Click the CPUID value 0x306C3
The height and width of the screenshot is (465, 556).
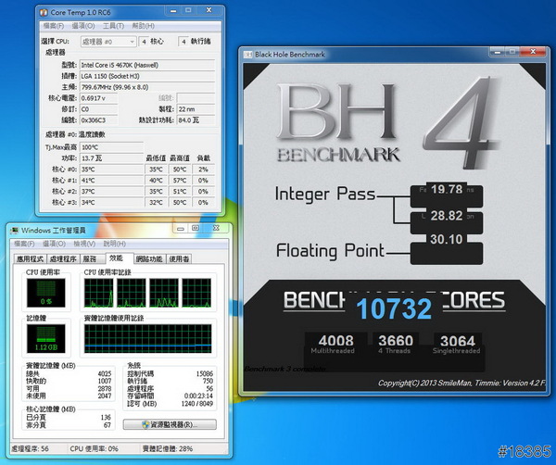tap(98, 120)
